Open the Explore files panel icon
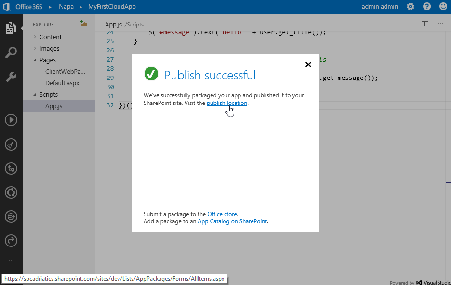This screenshot has height=285, width=451. pyautogui.click(x=11, y=28)
